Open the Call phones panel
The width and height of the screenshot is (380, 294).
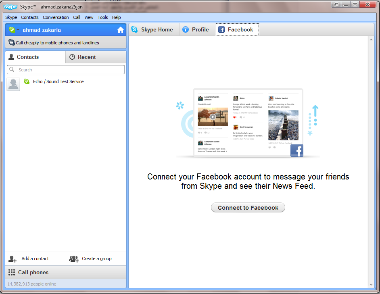66,272
